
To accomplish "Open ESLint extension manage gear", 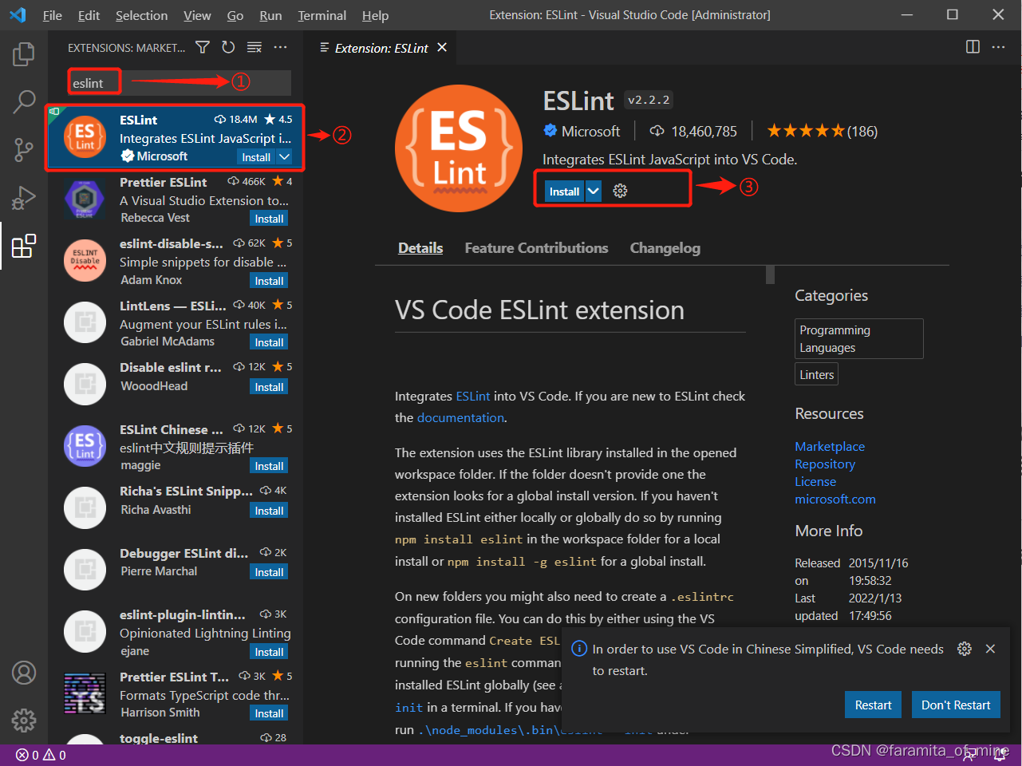I will tap(620, 191).
